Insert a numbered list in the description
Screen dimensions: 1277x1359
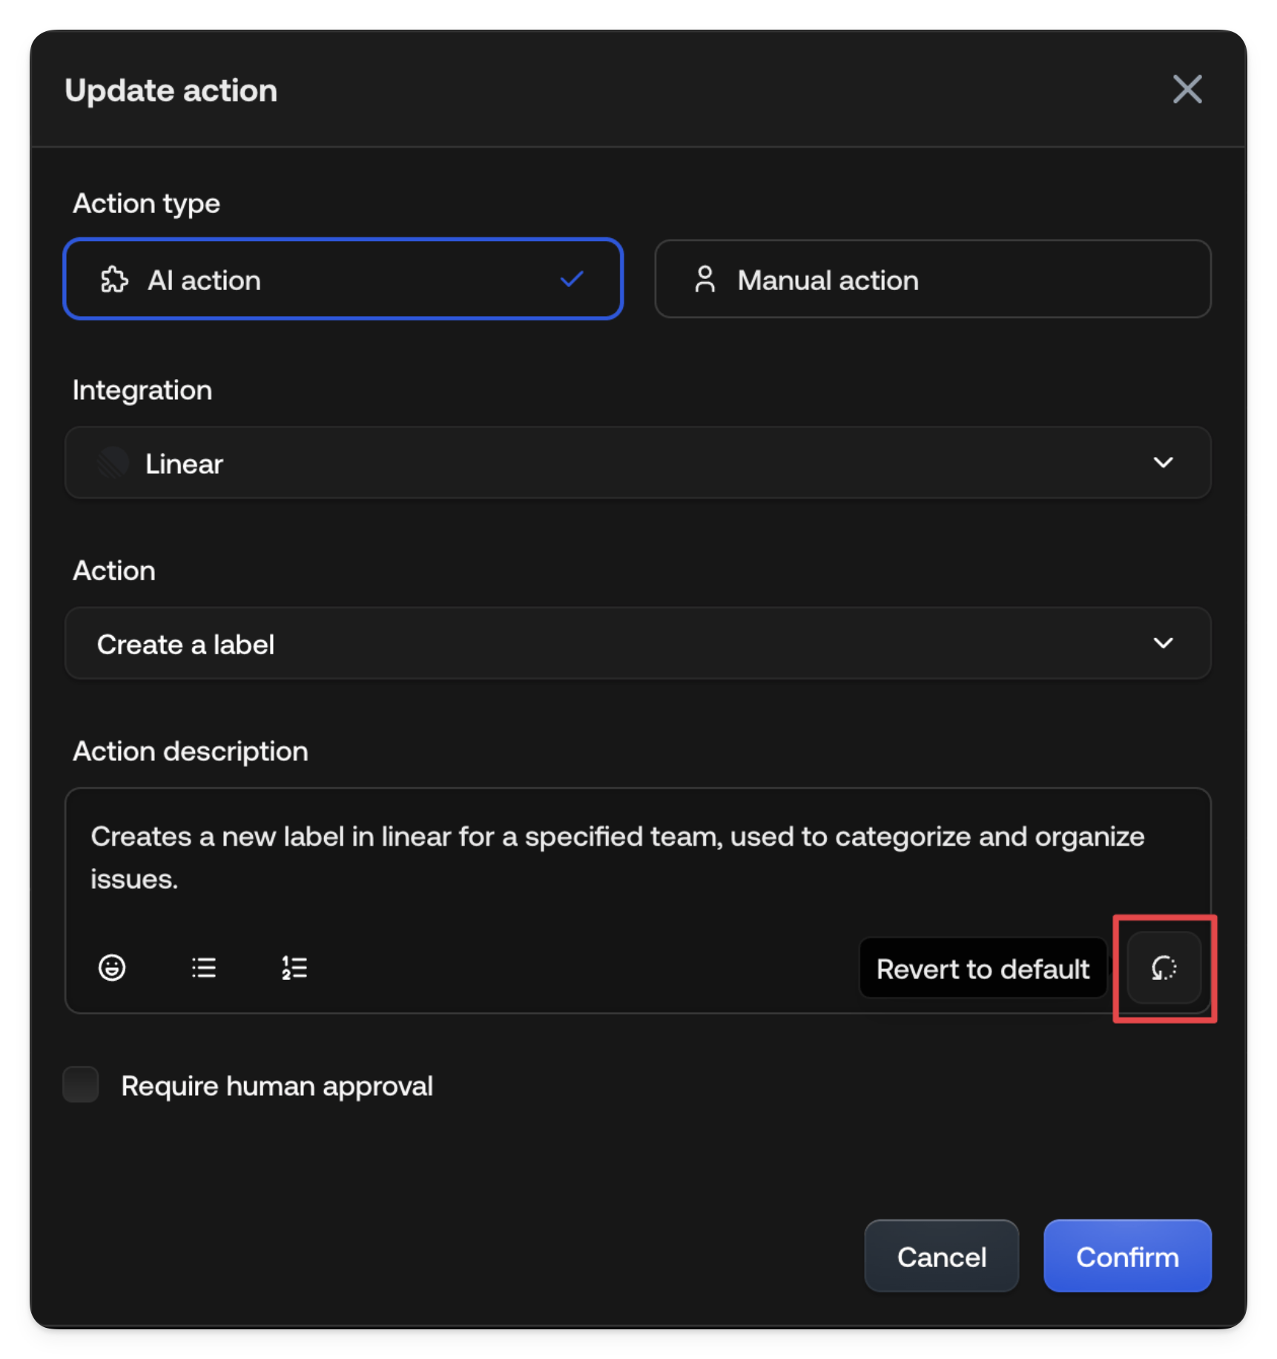294,967
